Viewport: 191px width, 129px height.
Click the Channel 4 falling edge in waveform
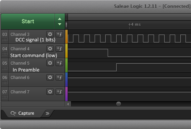(108, 53)
